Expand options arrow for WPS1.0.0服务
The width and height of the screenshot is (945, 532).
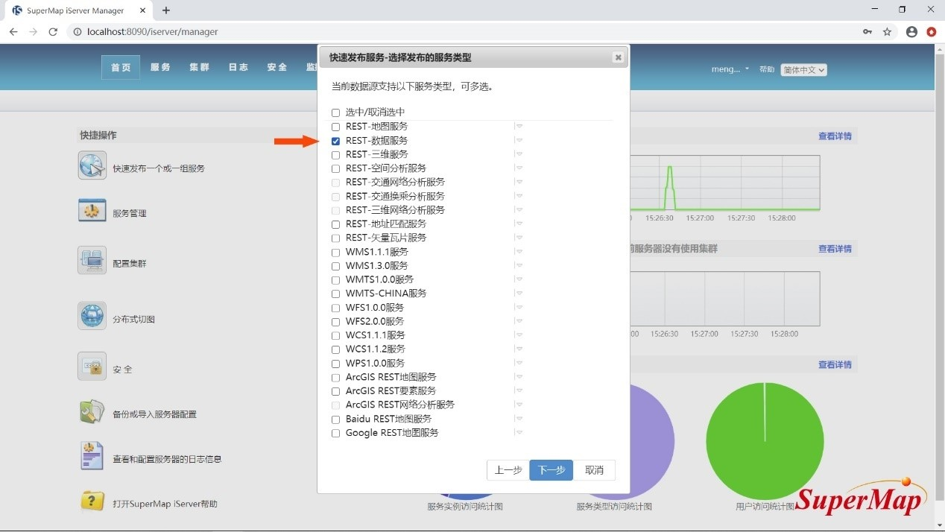coord(519,363)
